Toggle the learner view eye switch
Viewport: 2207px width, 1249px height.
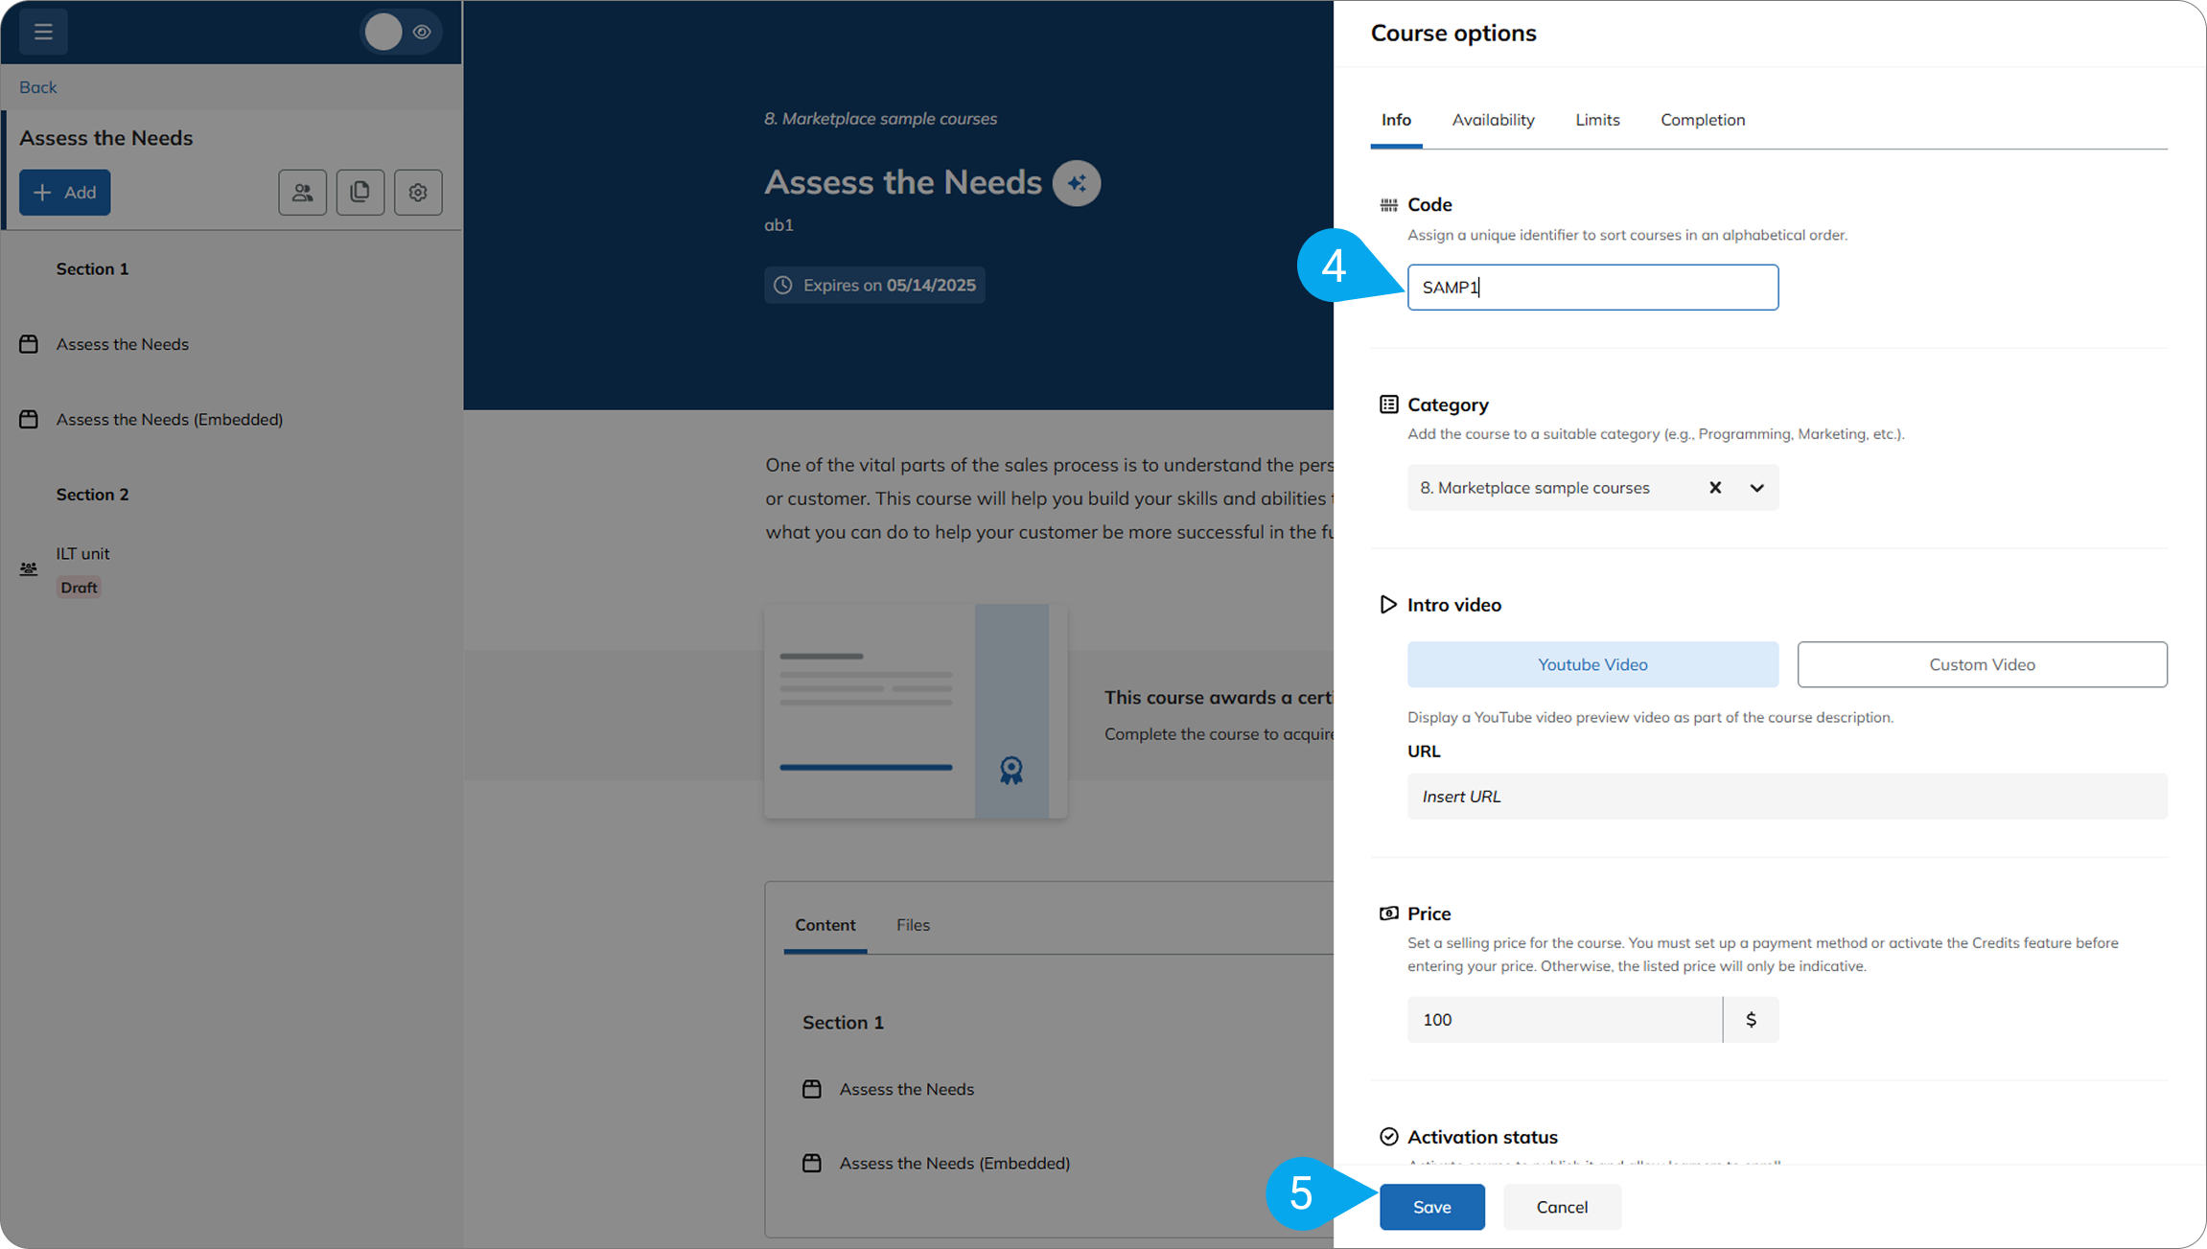402,32
